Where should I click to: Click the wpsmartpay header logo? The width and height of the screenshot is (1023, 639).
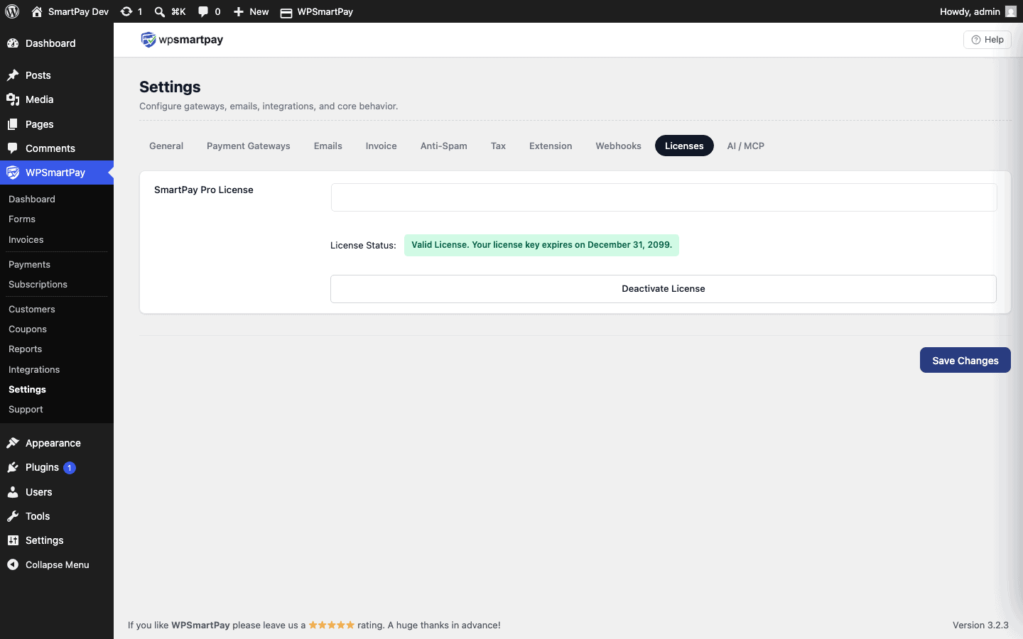tap(182, 40)
